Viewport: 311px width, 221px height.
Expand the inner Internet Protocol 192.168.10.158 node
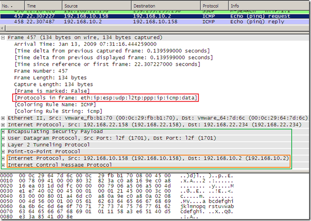(4, 158)
